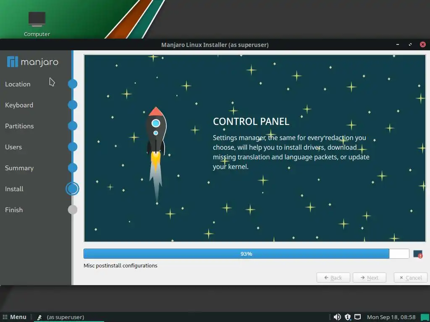The image size is (430, 322).
Task: Select the Summary step in sidebar
Action: pyautogui.click(x=19, y=168)
